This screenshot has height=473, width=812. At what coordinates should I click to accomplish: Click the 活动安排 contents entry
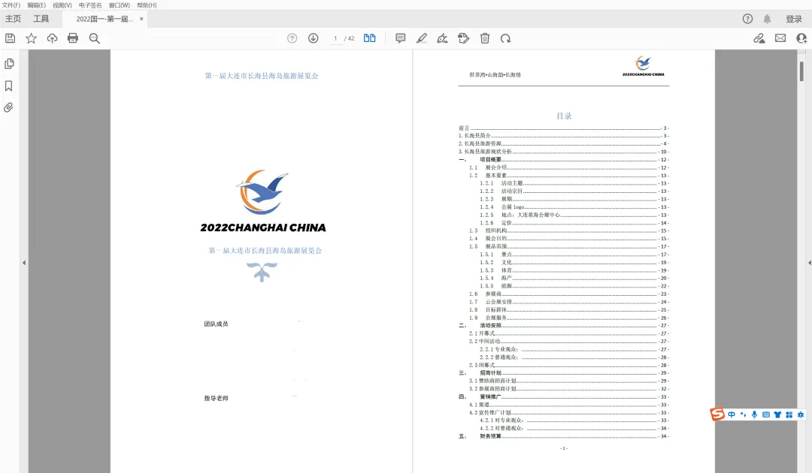(563, 326)
